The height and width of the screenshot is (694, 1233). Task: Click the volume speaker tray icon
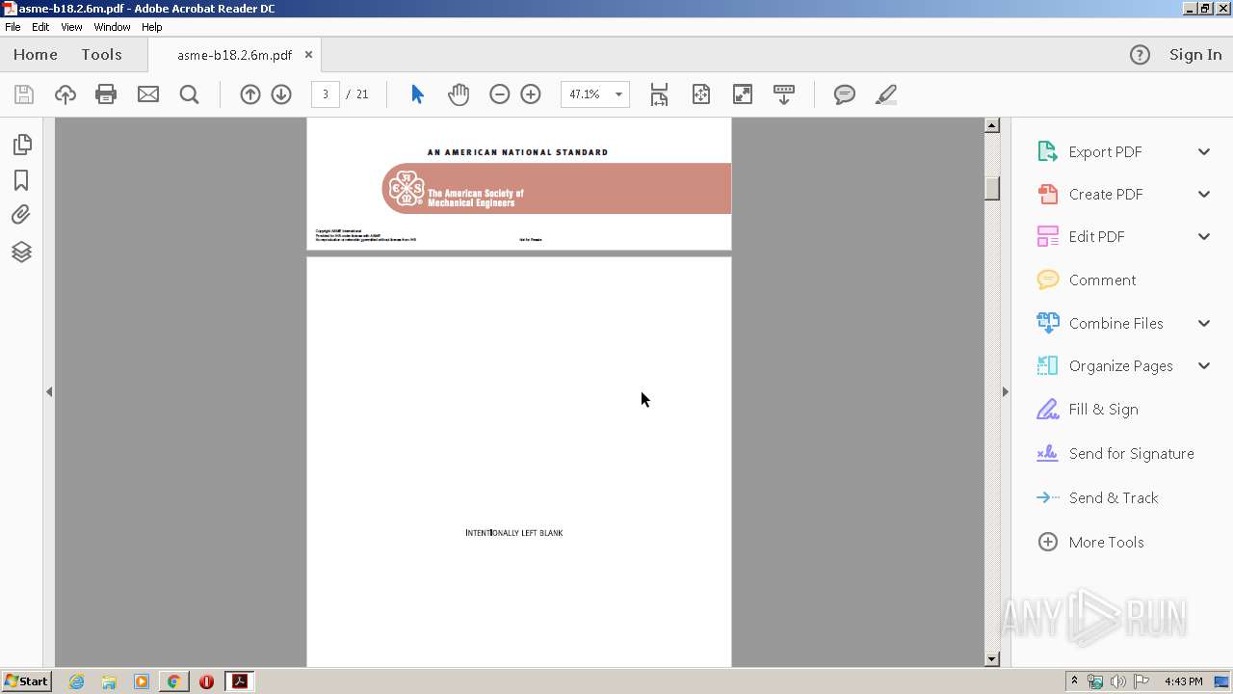click(x=1117, y=681)
